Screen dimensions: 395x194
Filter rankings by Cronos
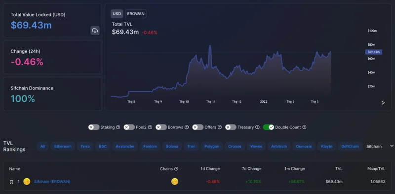click(235, 147)
